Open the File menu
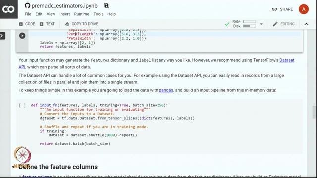317x178 pixels. coord(28,14)
